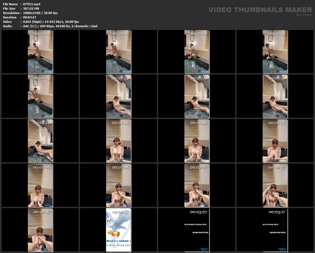Choose the frame labeled 00:02:37

point(275,185)
